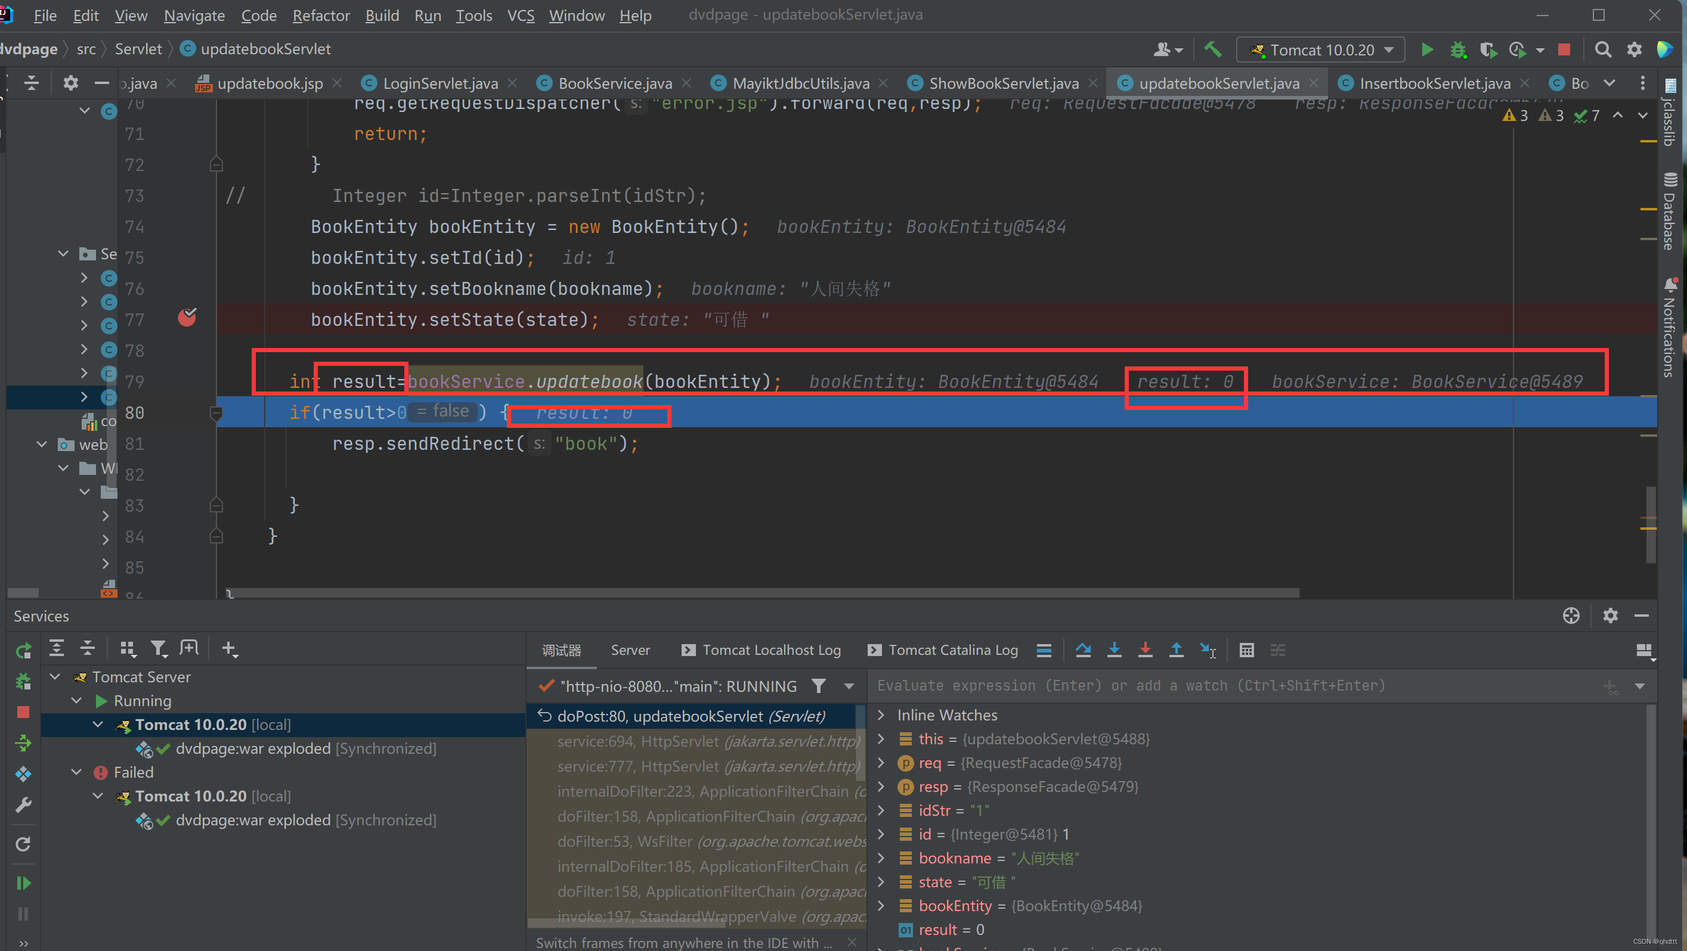Switch to BookService.java editor tab
The width and height of the screenshot is (1687, 951).
[x=614, y=83]
